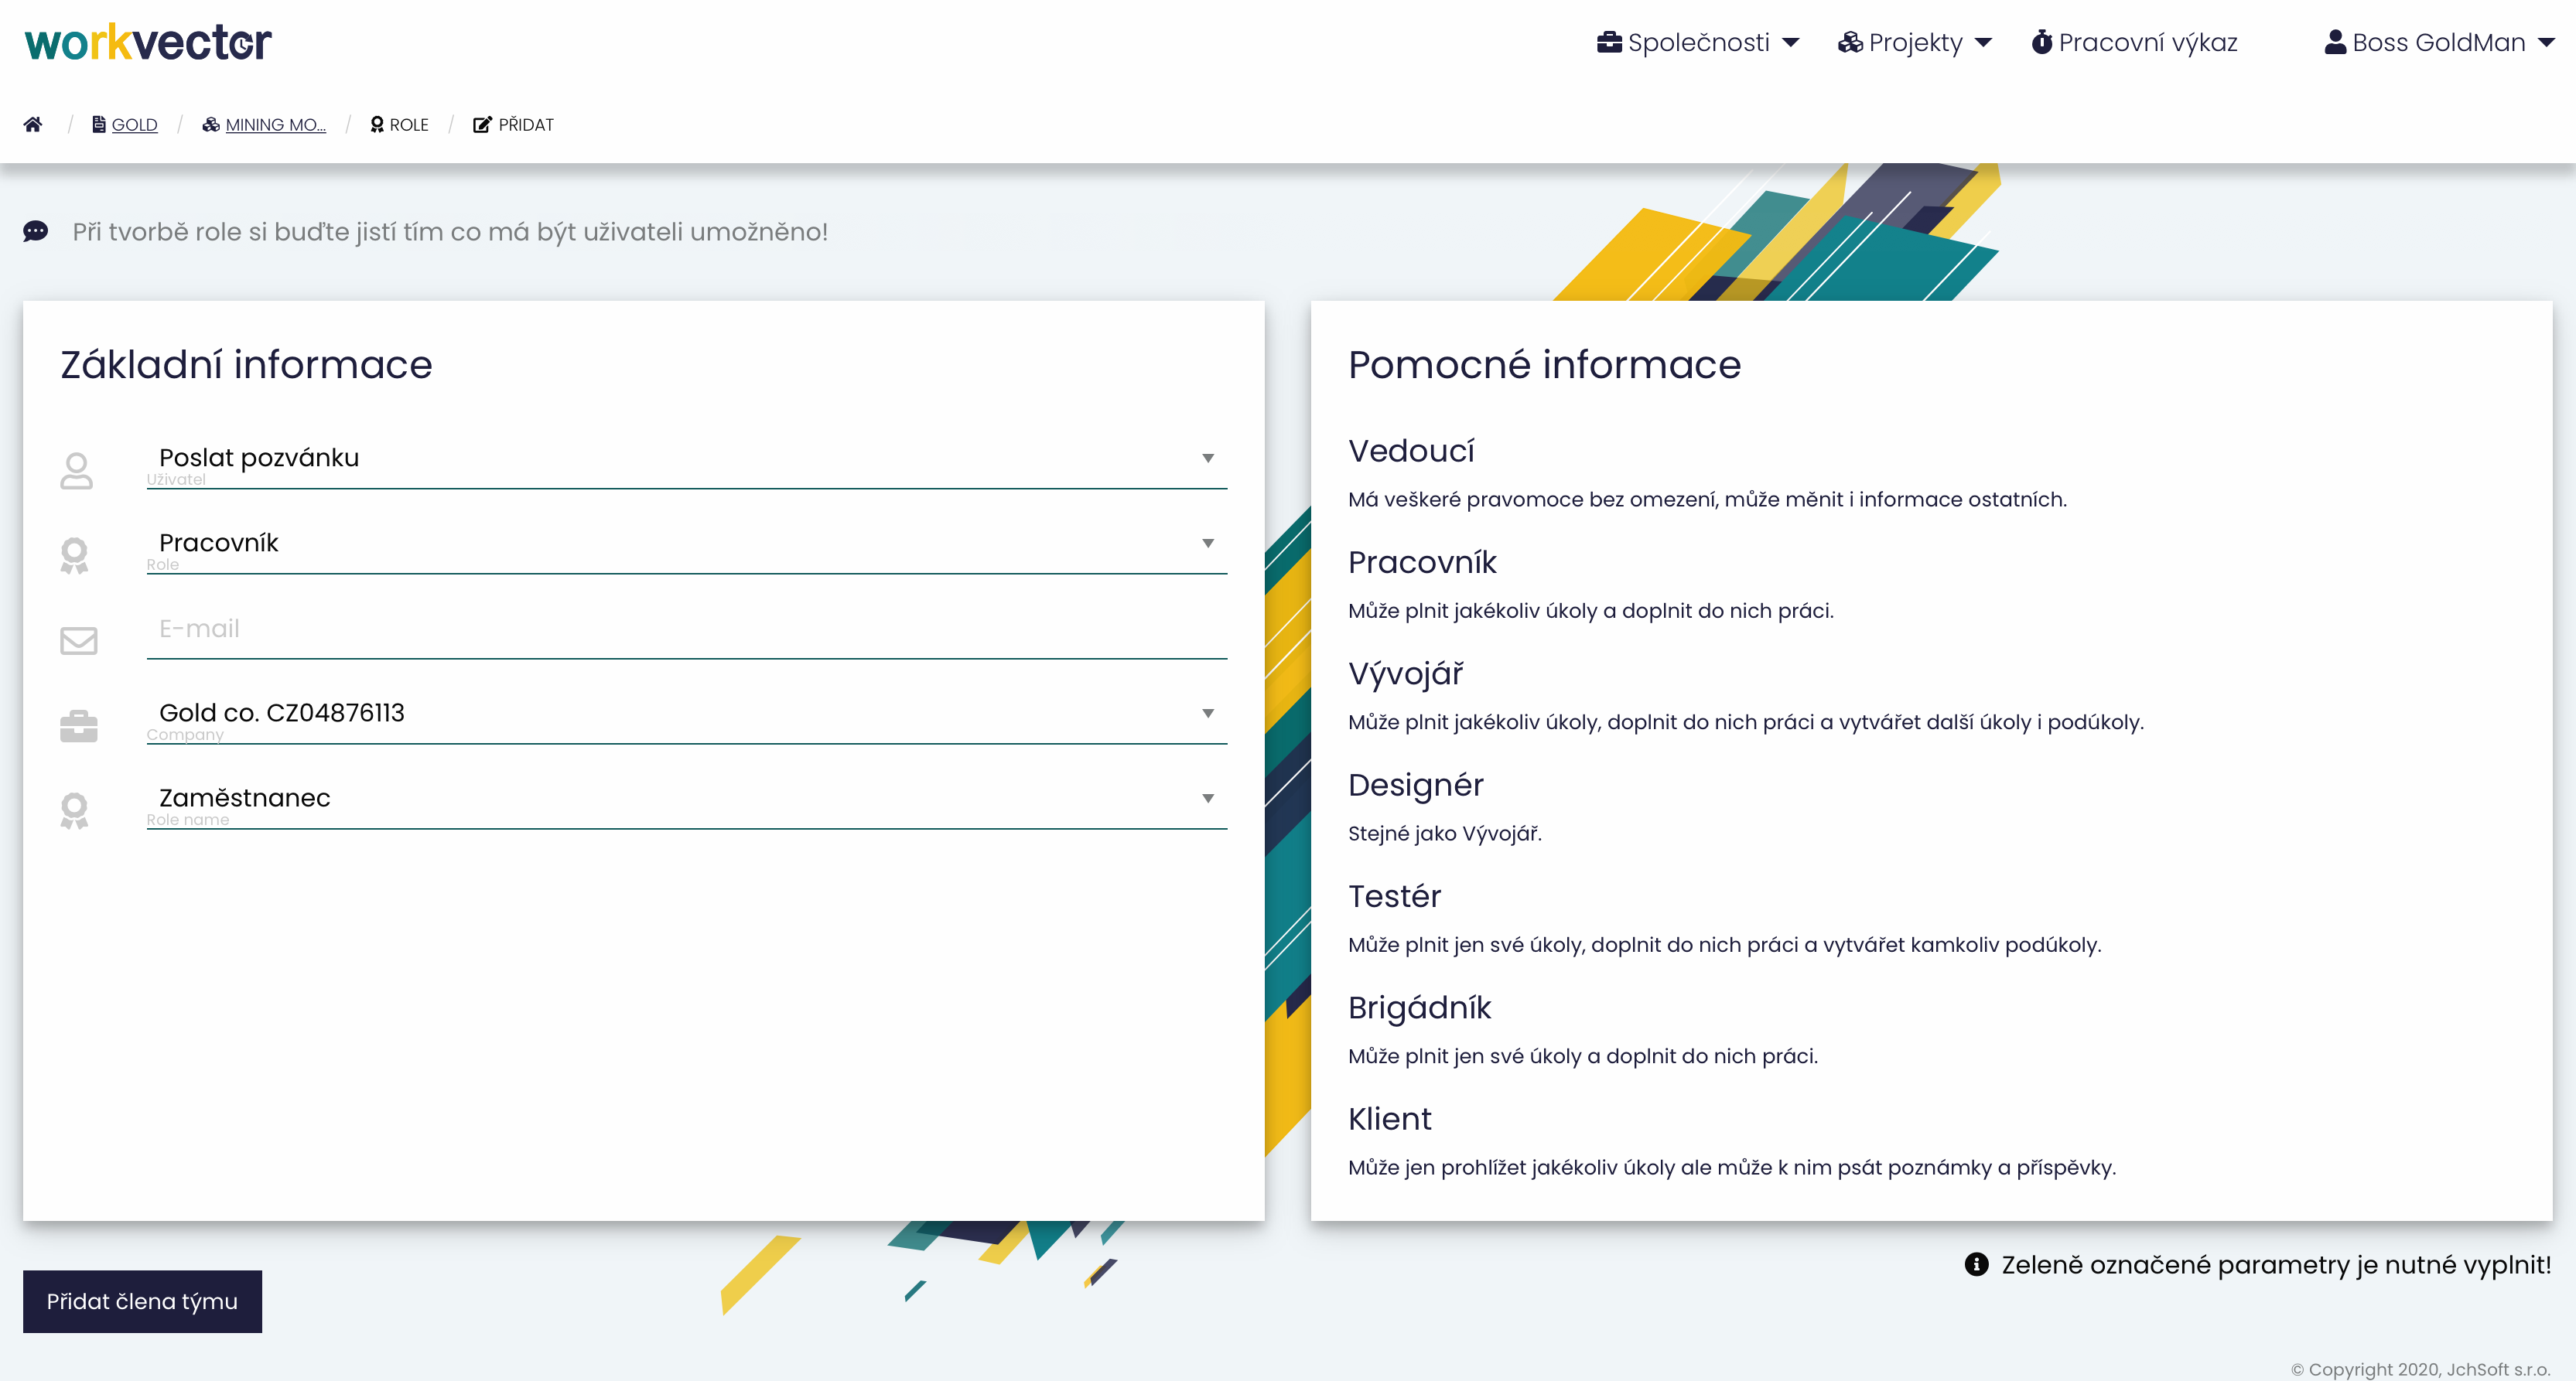Open the Poslat pozvánku user dropdown

[x=686, y=458]
